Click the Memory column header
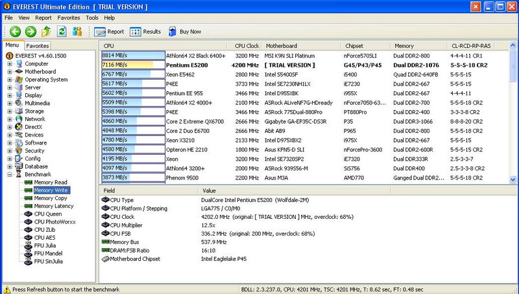 [x=418, y=46]
